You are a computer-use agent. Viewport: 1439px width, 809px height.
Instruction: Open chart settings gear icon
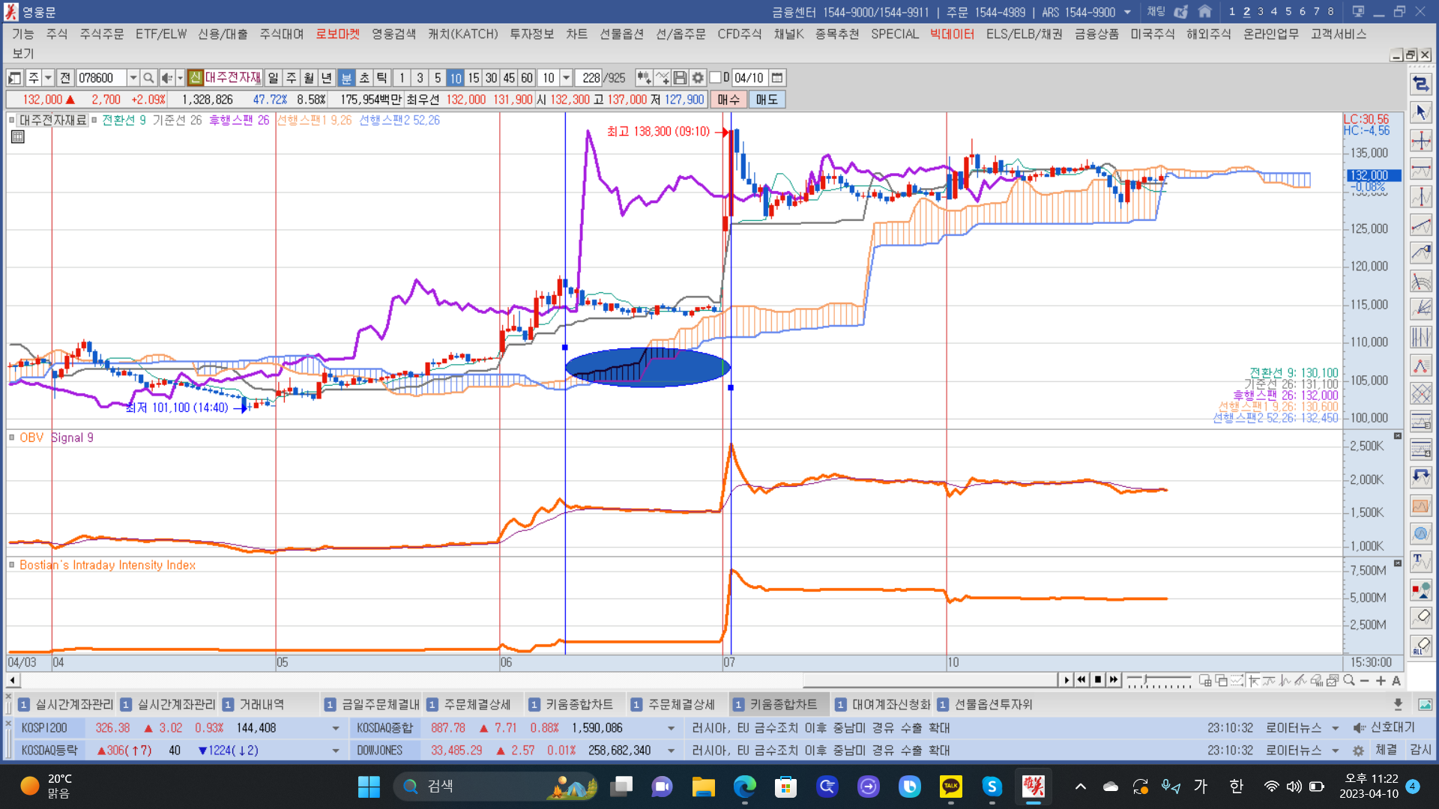click(698, 78)
